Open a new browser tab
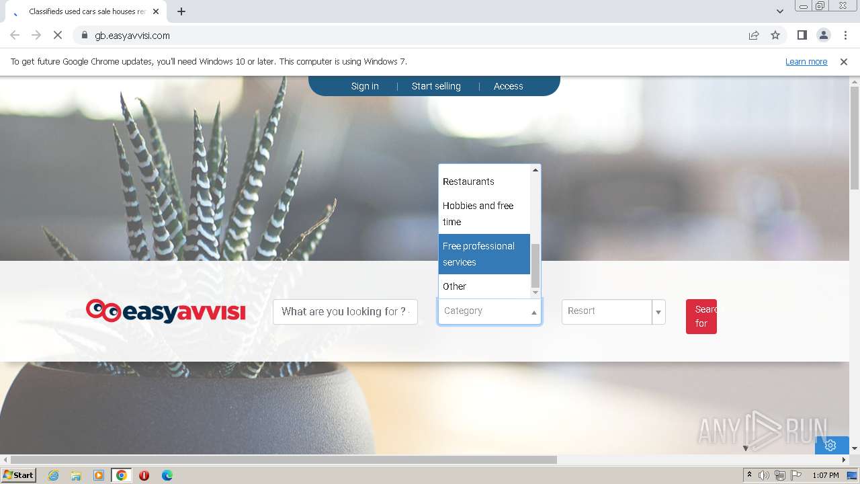Image resolution: width=860 pixels, height=484 pixels. pos(181,11)
